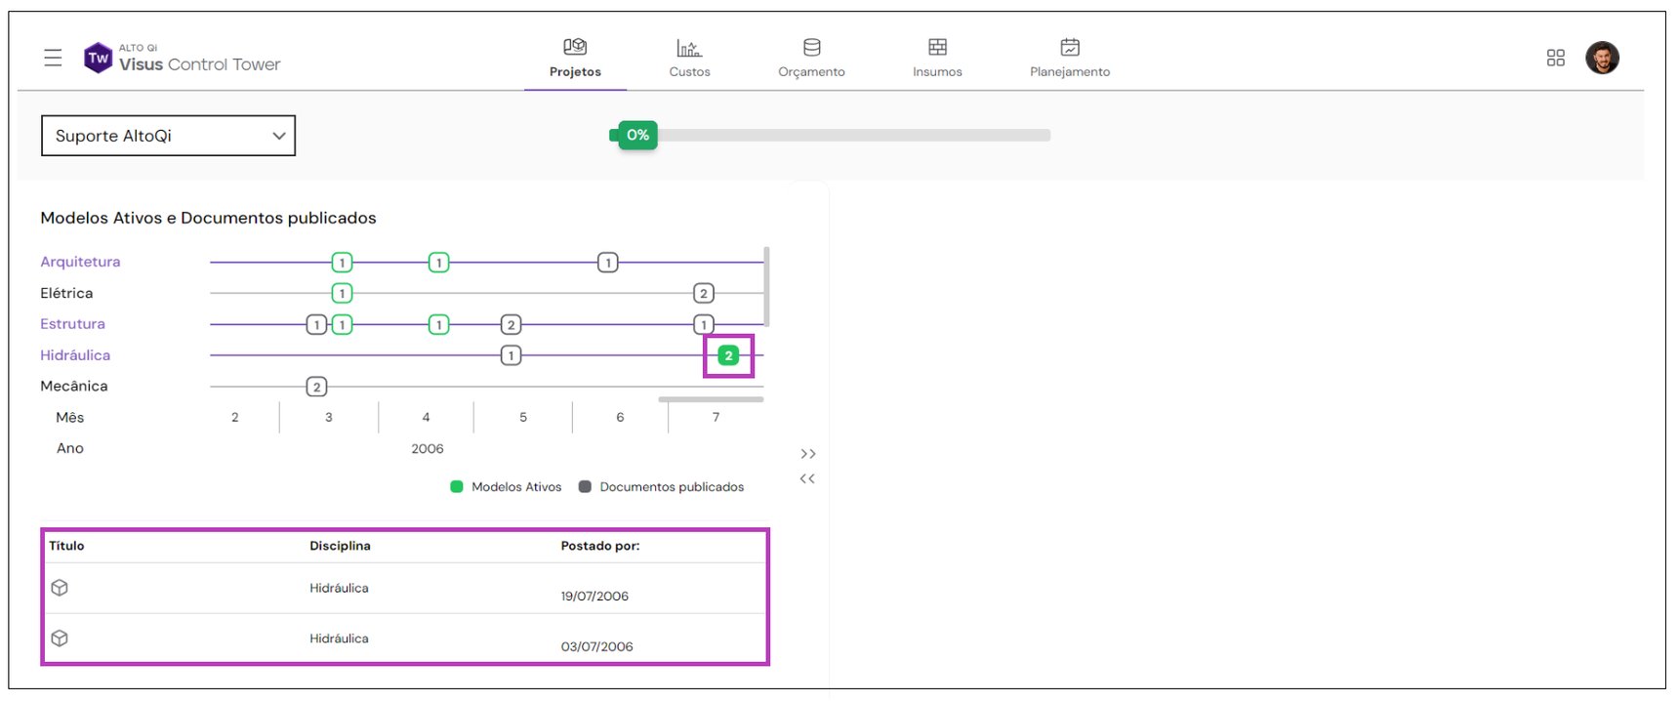This screenshot has width=1679, height=701.
Task: Click the Estrutura discipline link
Action: pyautogui.click(x=72, y=324)
